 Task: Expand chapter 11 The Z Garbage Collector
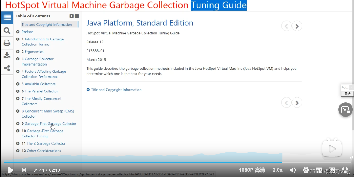click(18, 143)
